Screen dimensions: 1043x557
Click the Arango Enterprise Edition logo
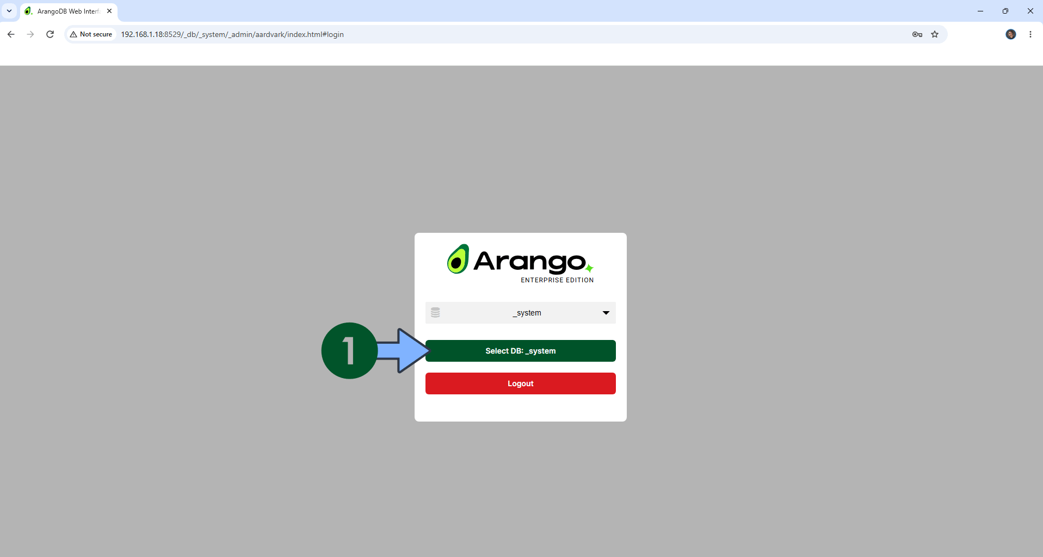[x=520, y=264]
